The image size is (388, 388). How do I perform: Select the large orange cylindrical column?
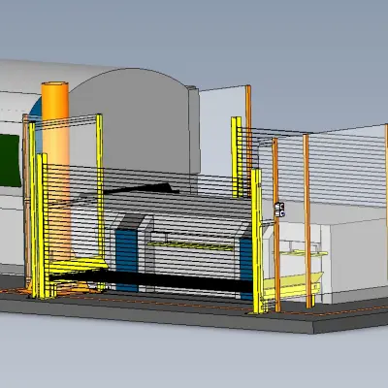click(56, 172)
